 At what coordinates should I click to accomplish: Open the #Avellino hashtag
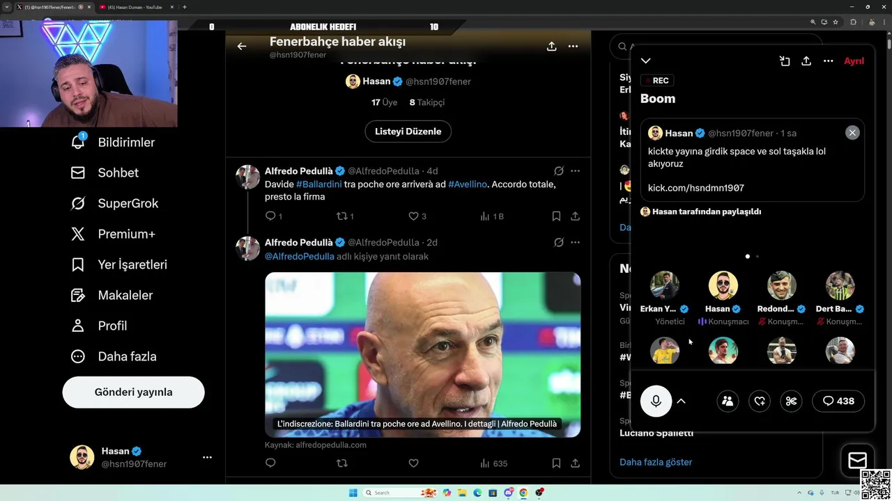tap(468, 184)
